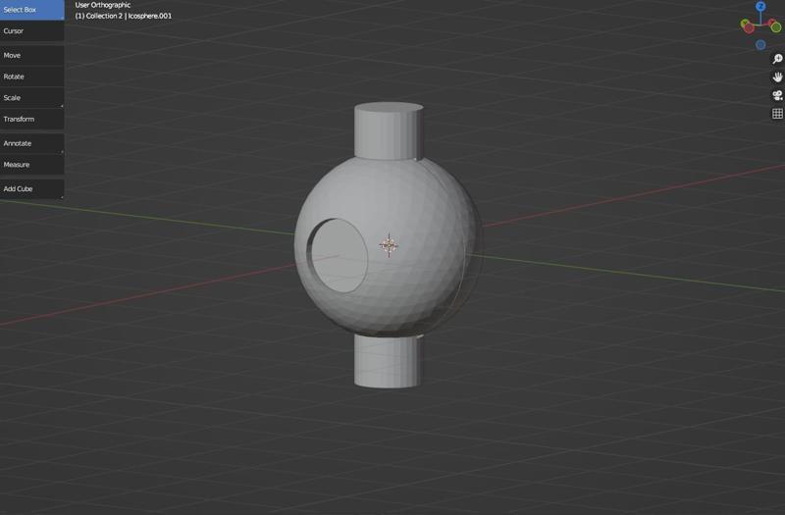Enable the Transform tool
This screenshot has height=515, width=785.
pyautogui.click(x=32, y=119)
